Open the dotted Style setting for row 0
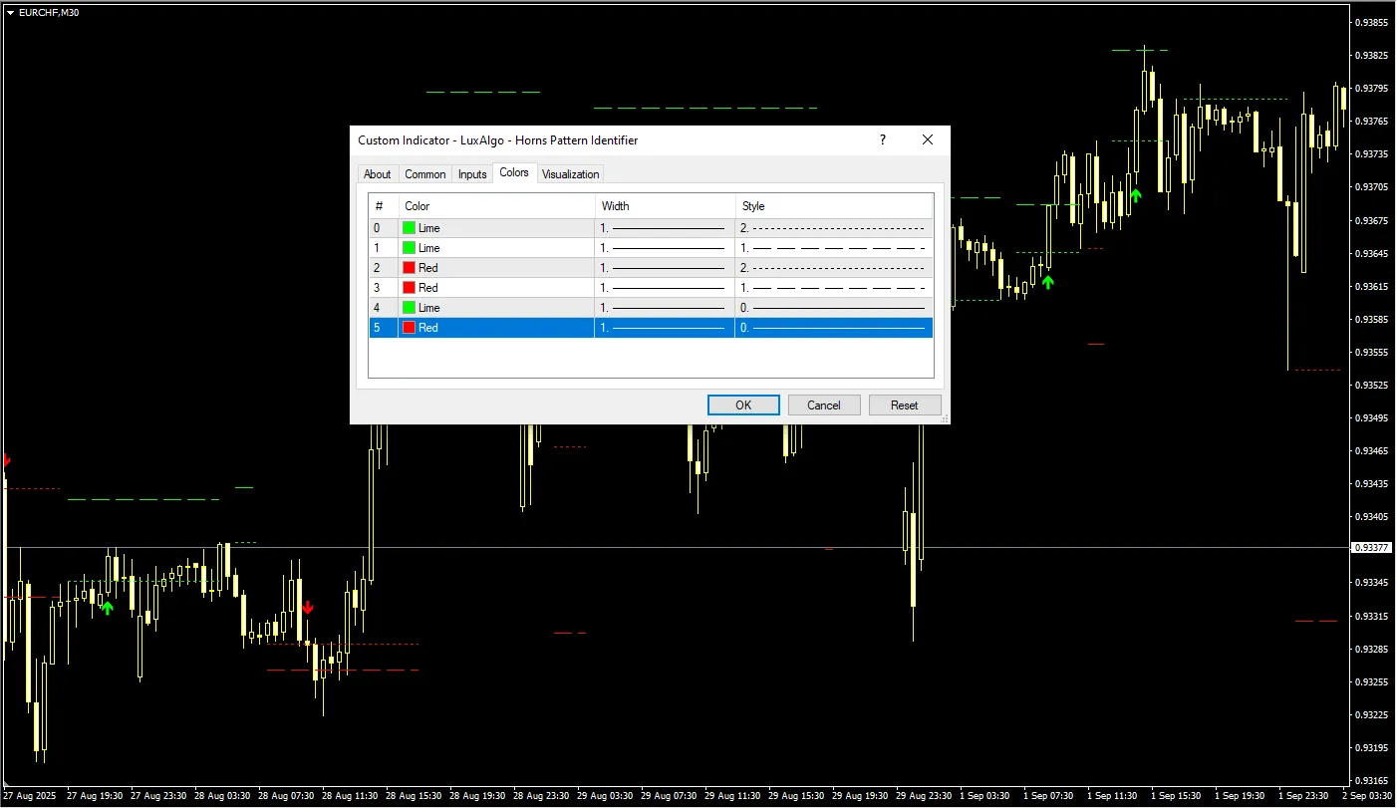 [833, 228]
